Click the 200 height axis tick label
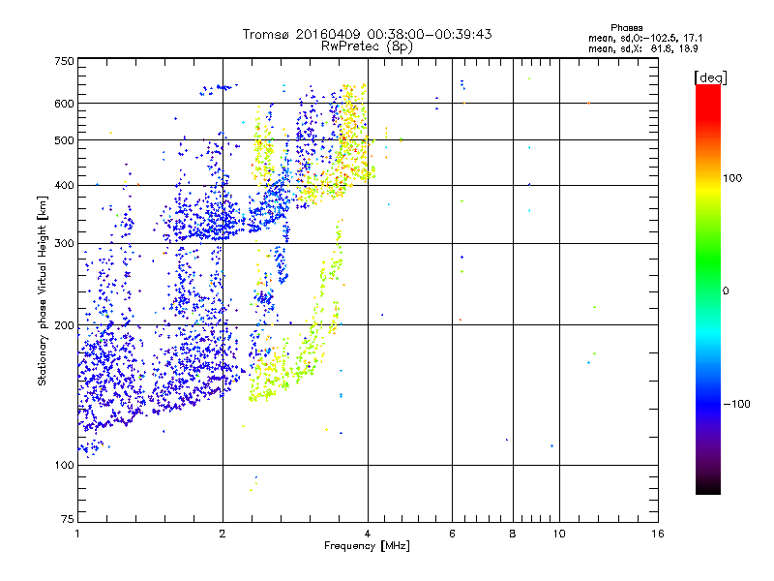This screenshot has width=774, height=581. 64,325
